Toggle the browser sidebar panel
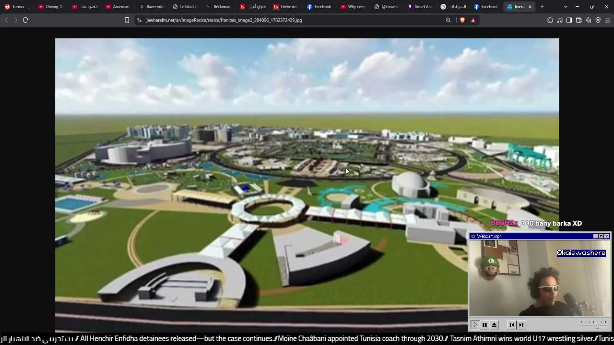Screen dimensions: 614x345 click(569, 20)
